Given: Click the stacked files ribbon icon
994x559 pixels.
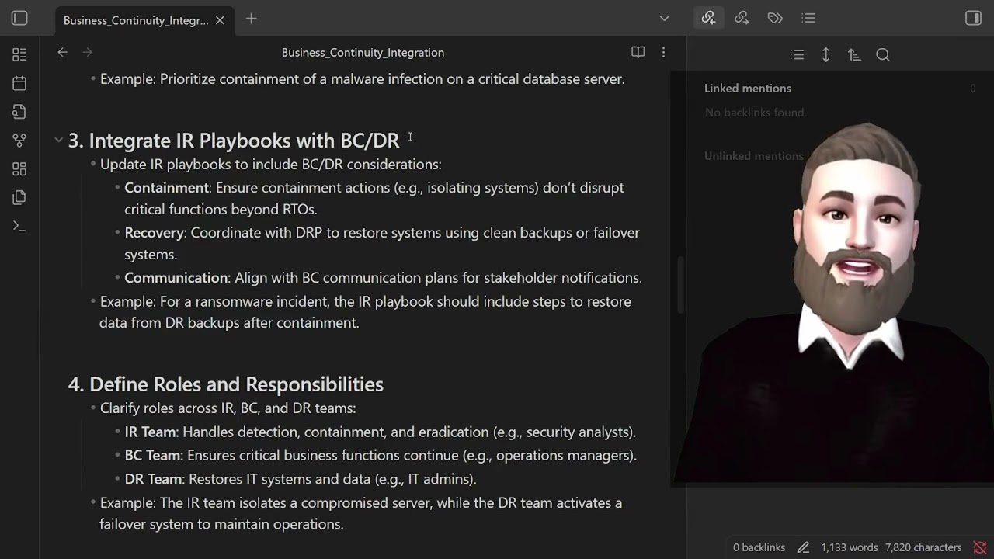Looking at the screenshot, I should (19, 198).
